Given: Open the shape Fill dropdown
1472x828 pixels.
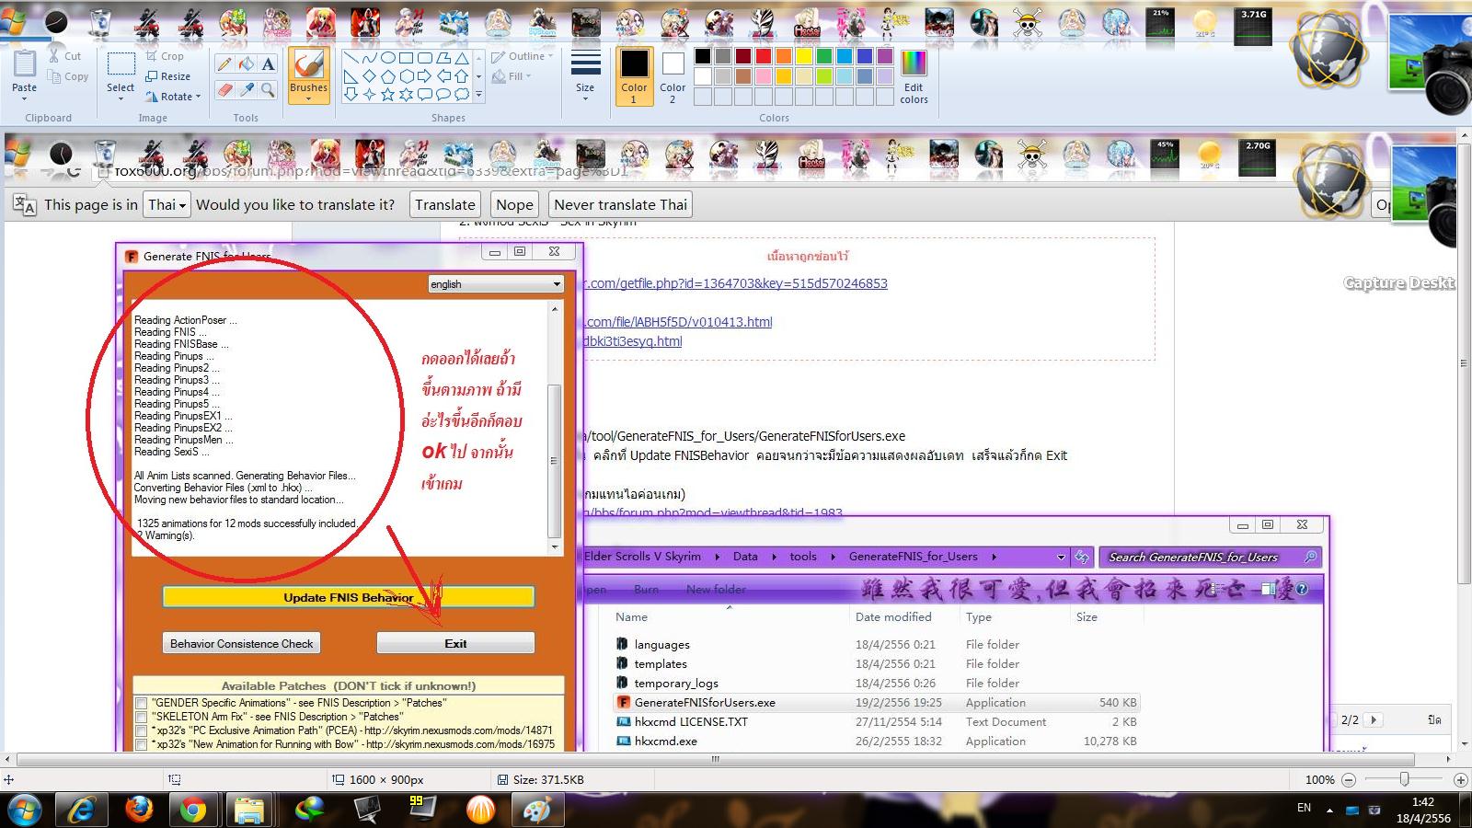Looking at the screenshot, I should pyautogui.click(x=512, y=76).
